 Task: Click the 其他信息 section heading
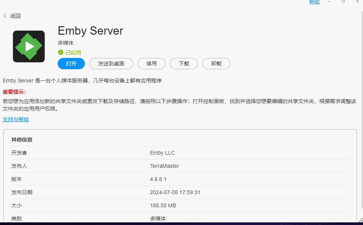coord(22,140)
